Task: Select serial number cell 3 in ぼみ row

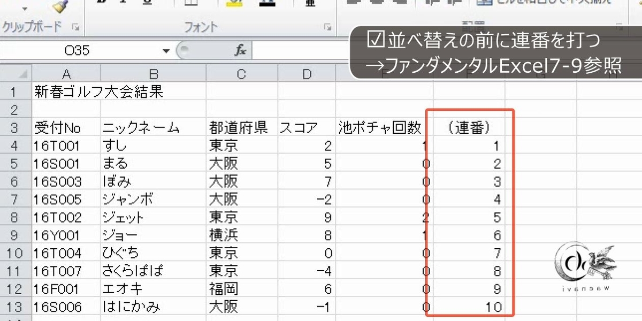Action: pos(469,181)
